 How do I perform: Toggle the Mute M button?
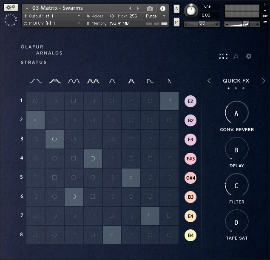click(x=176, y=22)
